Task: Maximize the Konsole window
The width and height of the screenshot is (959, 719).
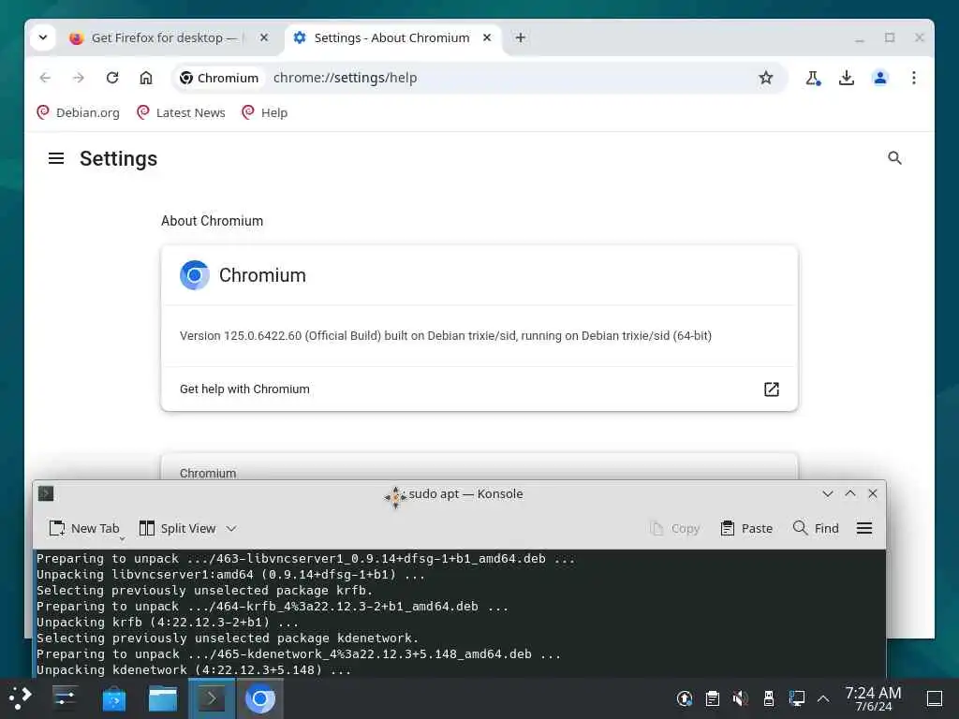Action: (850, 493)
